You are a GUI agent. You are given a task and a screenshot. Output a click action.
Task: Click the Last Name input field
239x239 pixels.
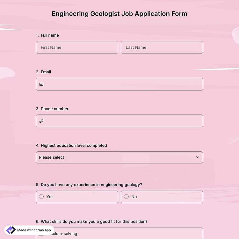[162, 47]
